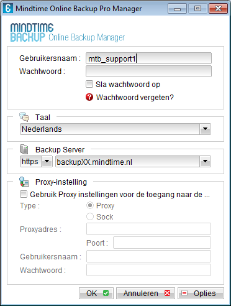Screen dimensions: 231x306
Task: Click the Poort input field
Action: tap(162, 243)
